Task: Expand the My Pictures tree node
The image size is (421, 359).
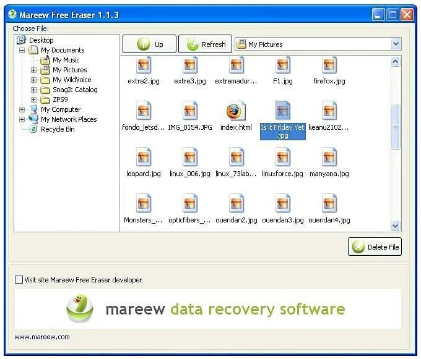Action: tap(33, 70)
